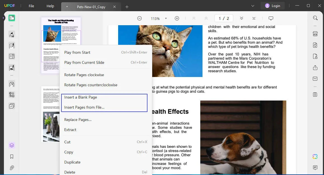Click the Login button
Viewport: 324px width, 175px height.
(273, 6)
